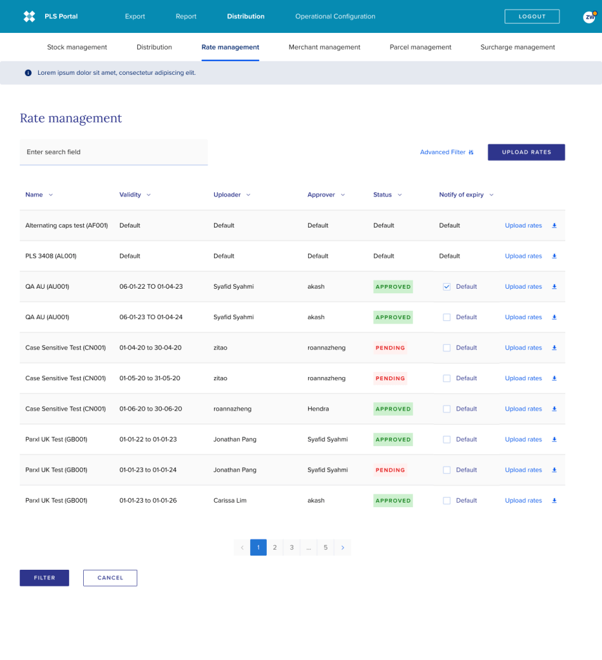
Task: Download rates for Carissa Lim row
Action: coord(554,501)
